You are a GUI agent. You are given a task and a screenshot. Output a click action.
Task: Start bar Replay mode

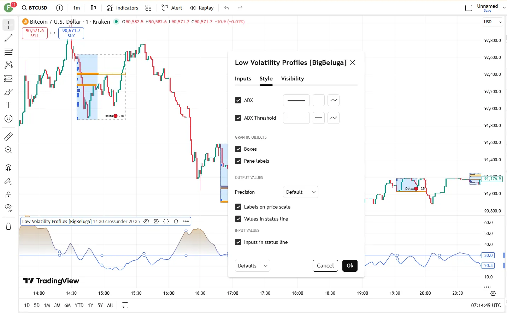202,8
